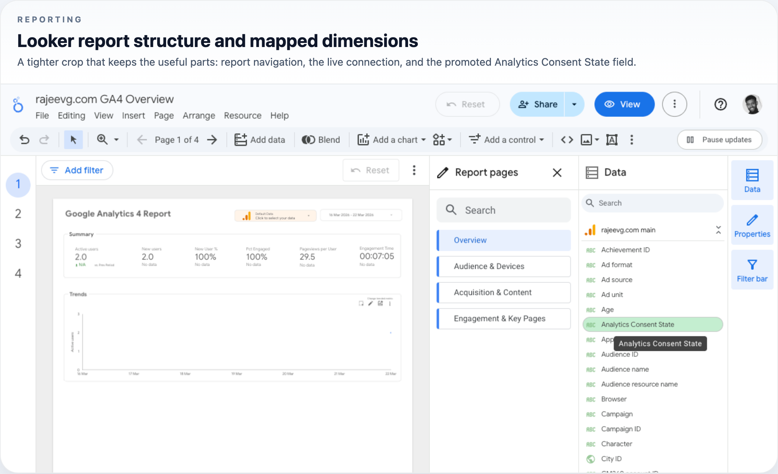
Task: Switch to View mode
Action: click(x=624, y=105)
